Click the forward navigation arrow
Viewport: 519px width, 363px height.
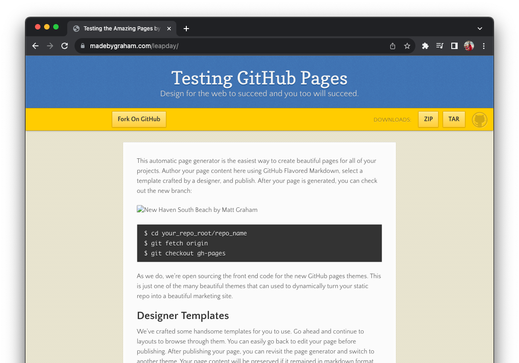point(50,46)
